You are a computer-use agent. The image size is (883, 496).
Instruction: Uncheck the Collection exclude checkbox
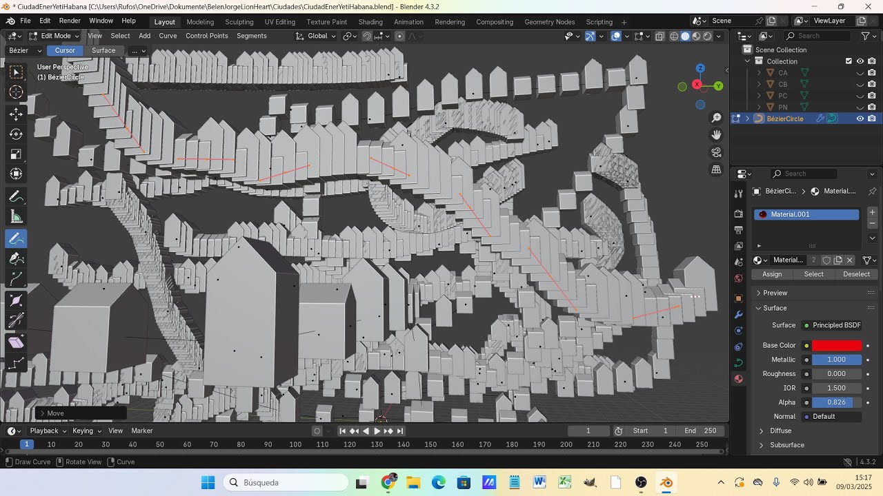click(849, 61)
